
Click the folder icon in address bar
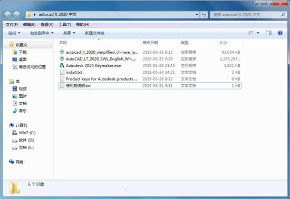click(28, 15)
